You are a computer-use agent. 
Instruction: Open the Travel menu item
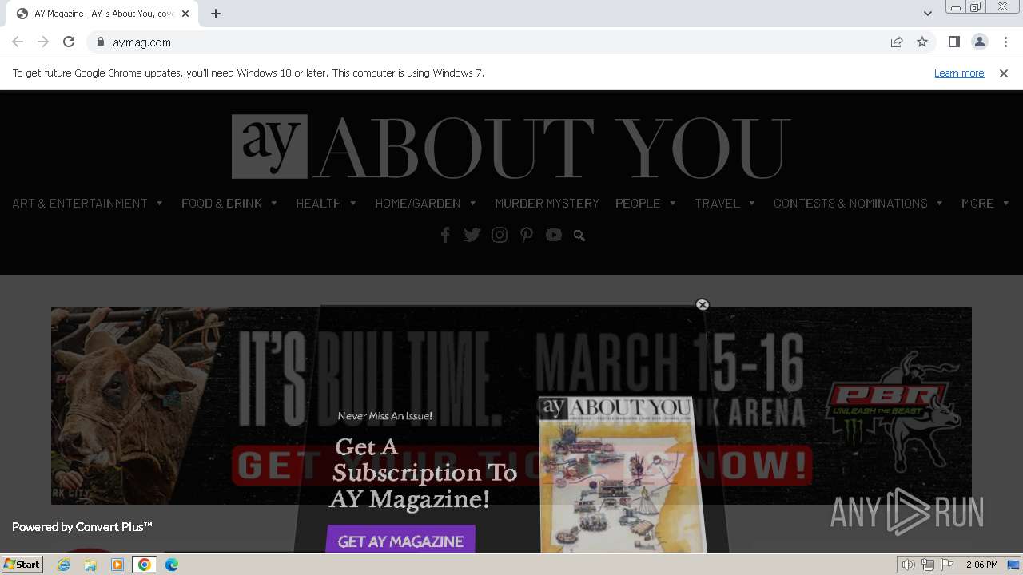[x=717, y=203]
